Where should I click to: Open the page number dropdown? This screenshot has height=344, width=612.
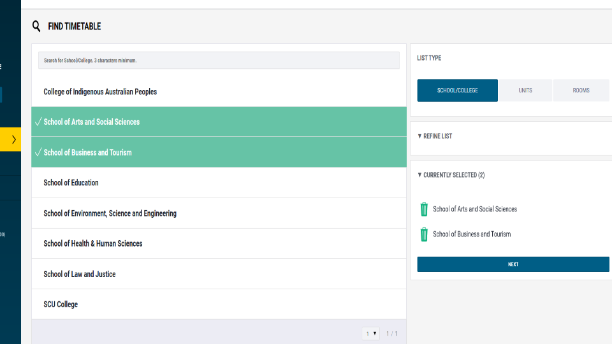(371, 333)
